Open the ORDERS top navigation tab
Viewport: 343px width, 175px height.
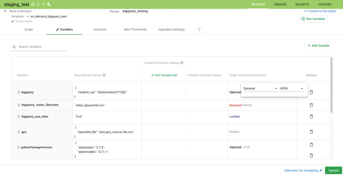tap(280, 5)
